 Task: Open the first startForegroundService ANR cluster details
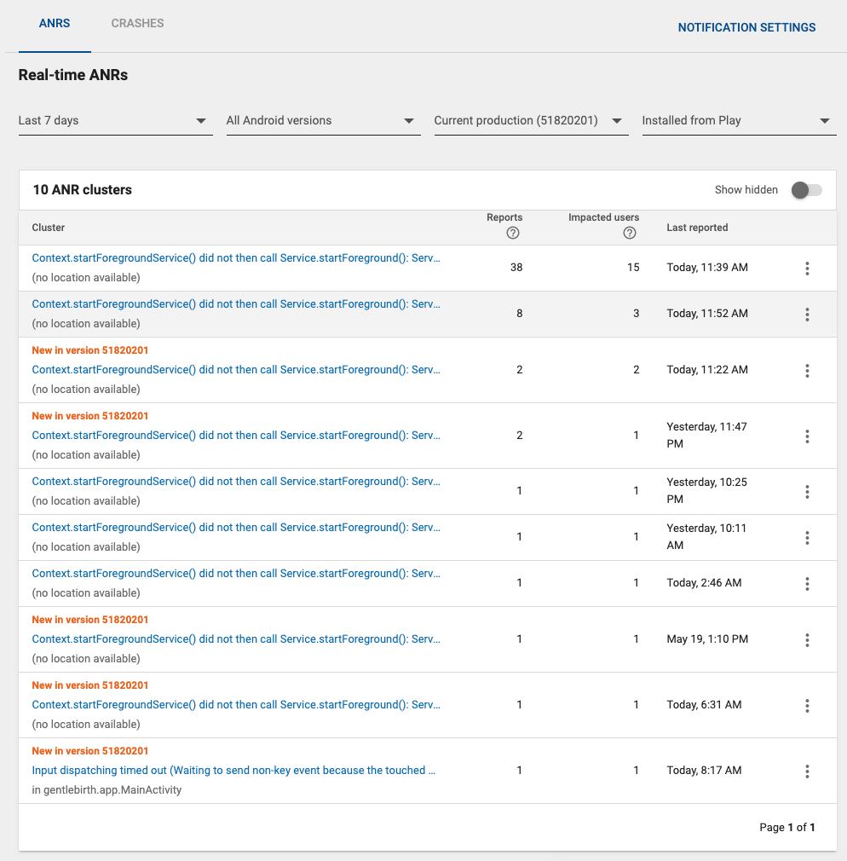236,257
